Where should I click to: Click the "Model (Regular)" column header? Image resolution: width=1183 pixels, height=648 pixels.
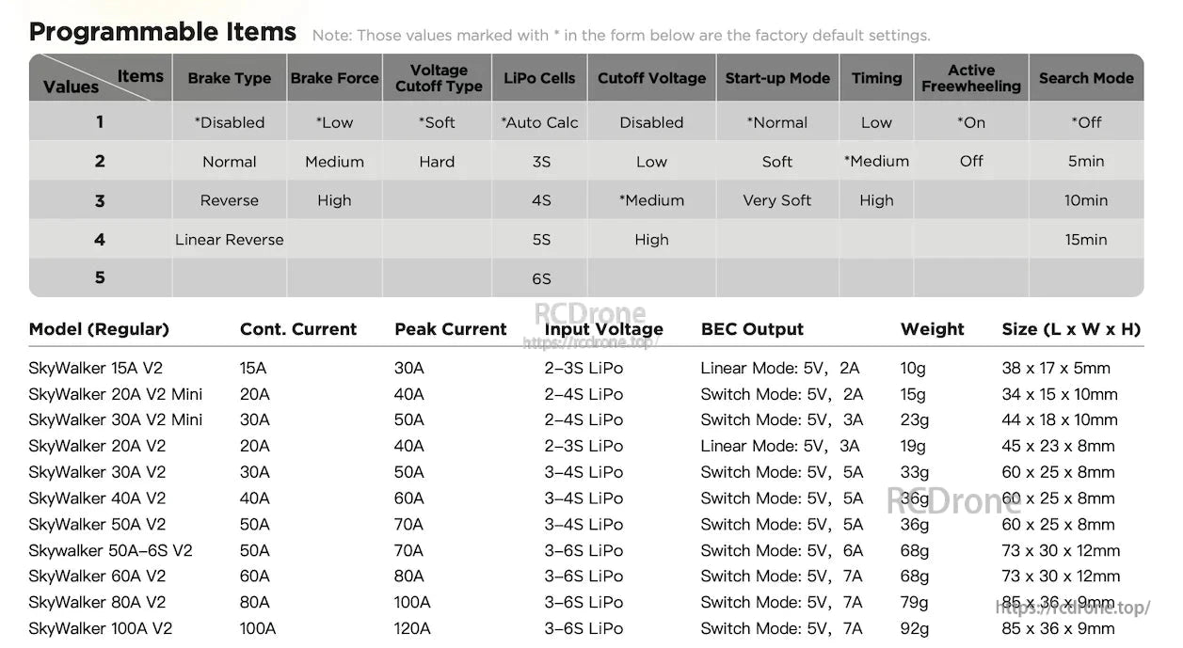tap(99, 329)
